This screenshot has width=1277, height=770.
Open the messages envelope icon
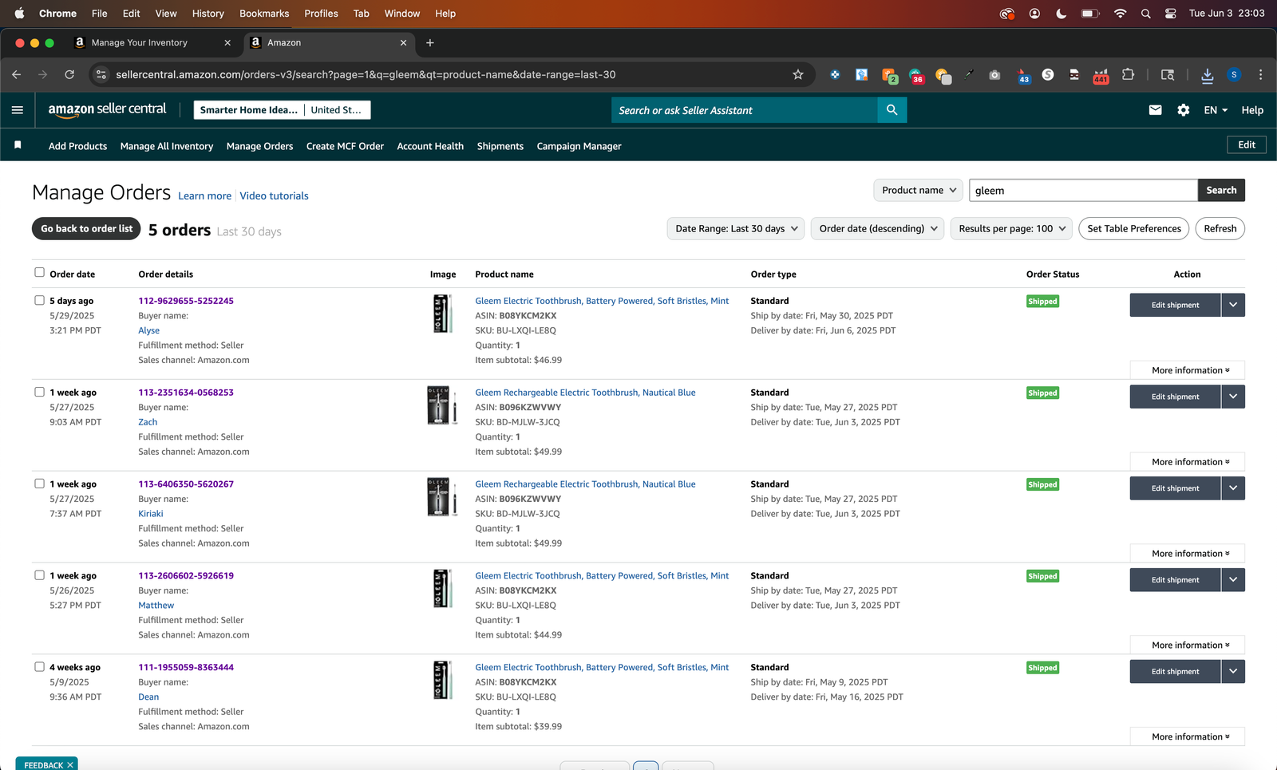pos(1155,110)
